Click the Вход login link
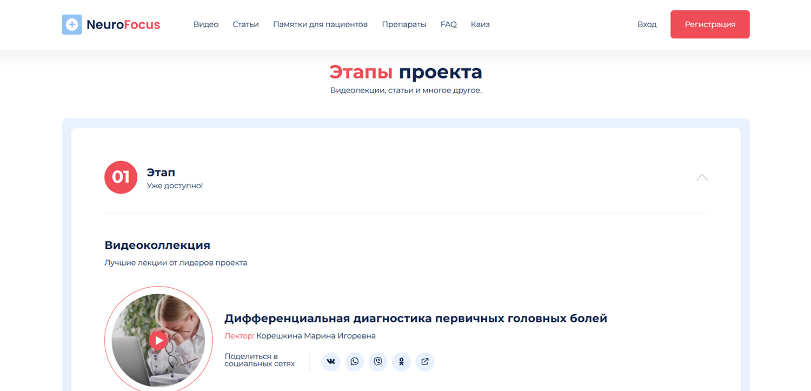This screenshot has height=391, width=811. click(647, 24)
